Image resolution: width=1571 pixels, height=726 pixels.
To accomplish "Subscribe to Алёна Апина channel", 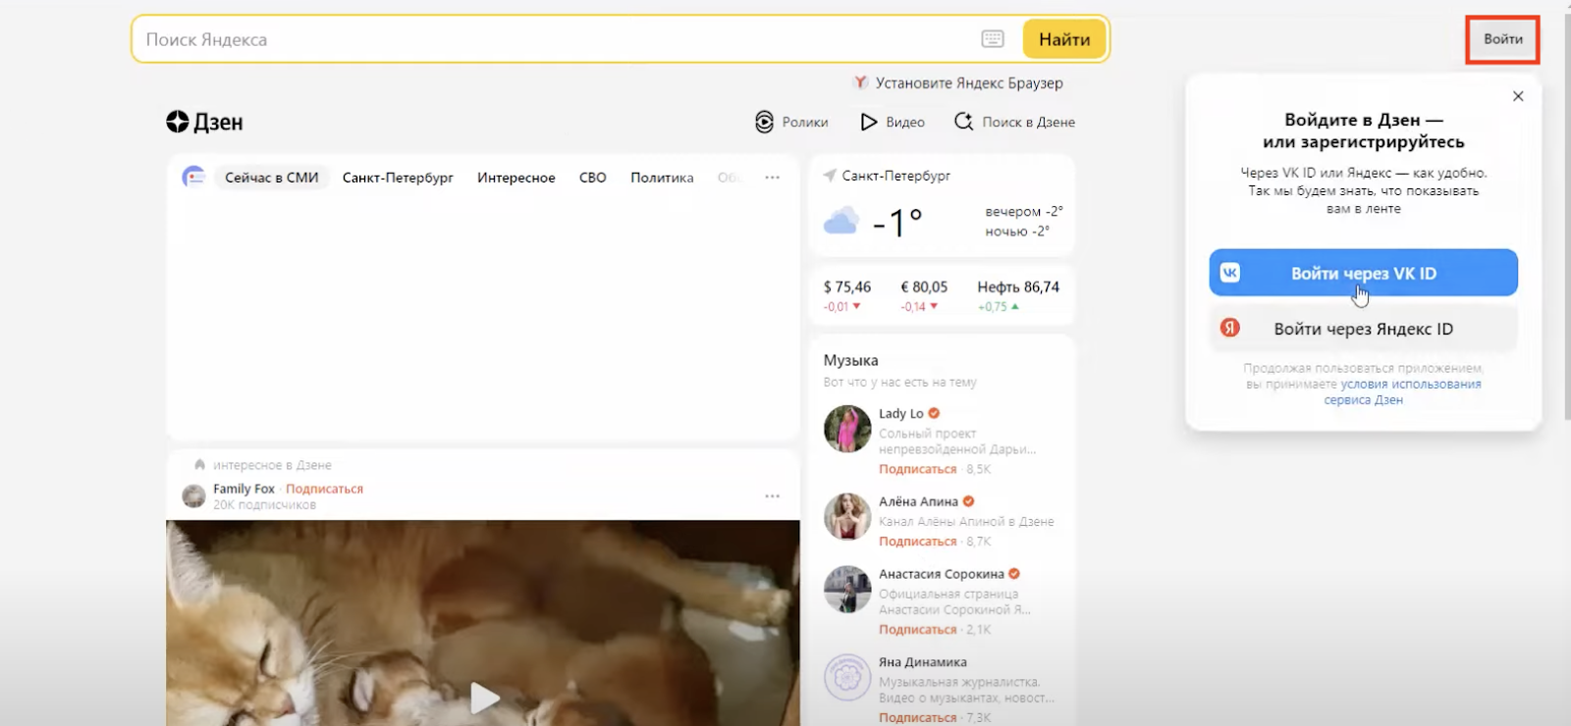I will click(x=917, y=542).
